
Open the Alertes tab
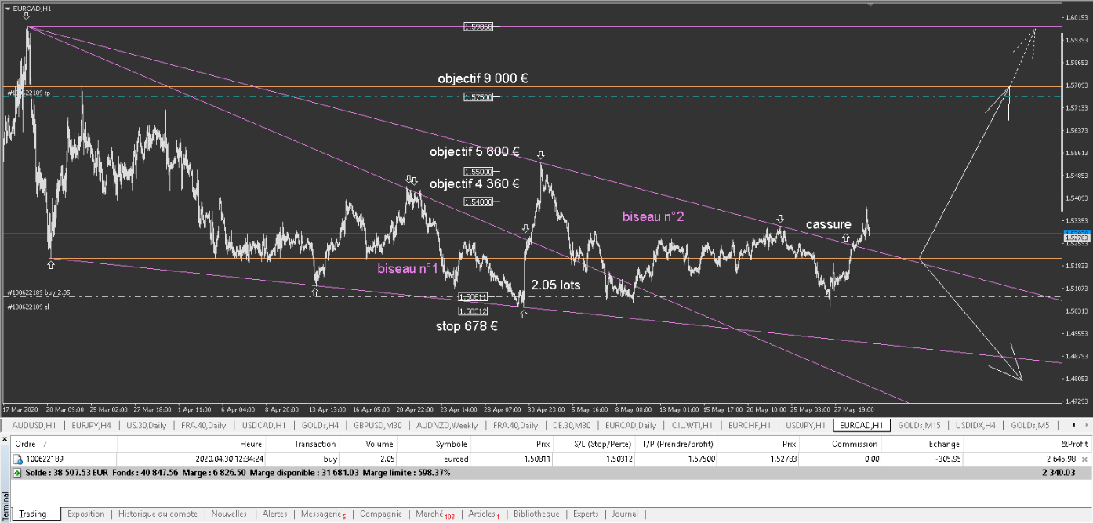tap(275, 514)
